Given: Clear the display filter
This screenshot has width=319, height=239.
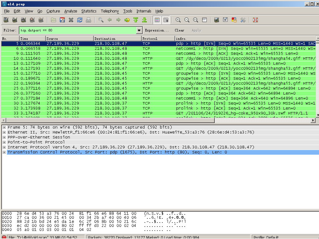Looking at the screenshot, I should point(179,30).
